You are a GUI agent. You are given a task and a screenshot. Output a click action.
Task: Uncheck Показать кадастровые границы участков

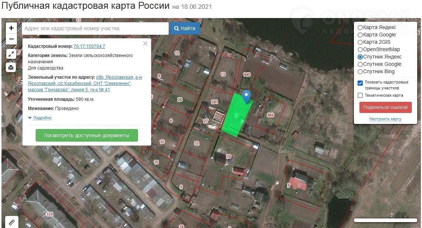360,83
